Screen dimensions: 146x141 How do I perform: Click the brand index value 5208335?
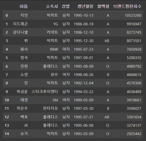134,58
